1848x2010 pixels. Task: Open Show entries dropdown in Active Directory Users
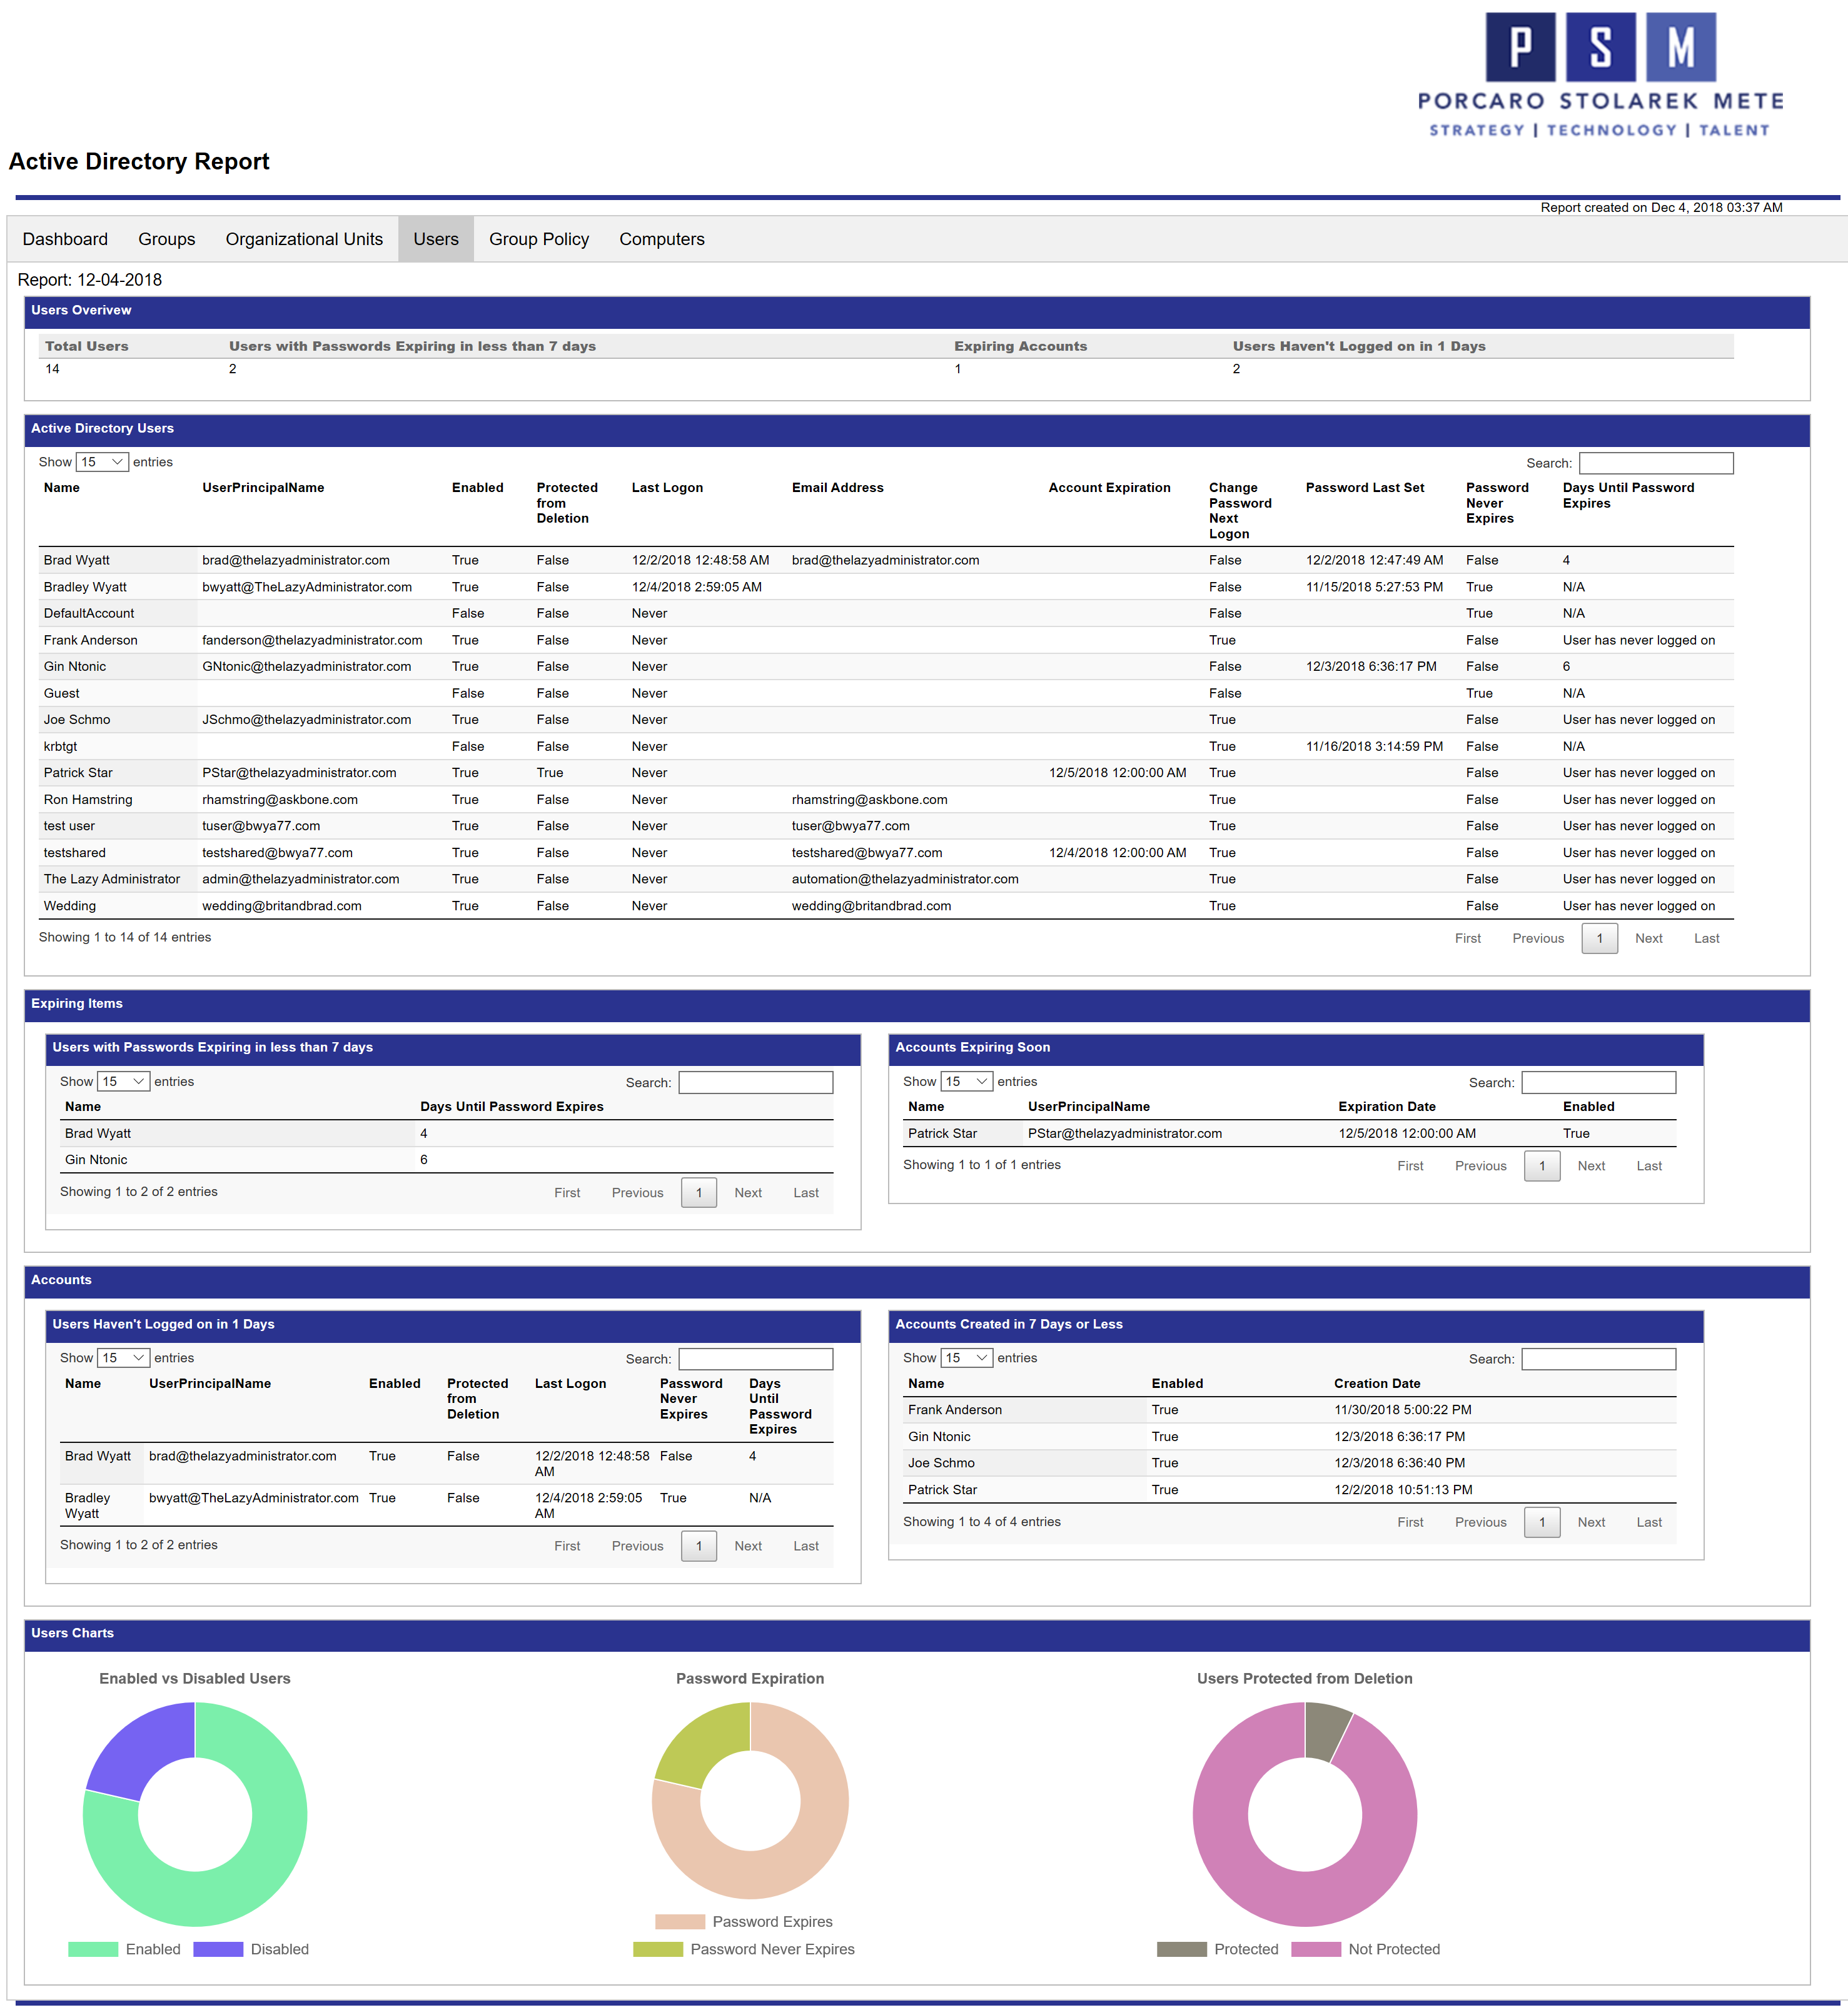coord(102,462)
